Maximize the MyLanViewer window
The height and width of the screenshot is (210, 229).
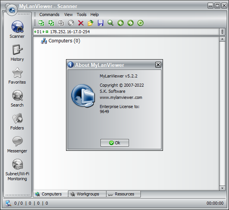(217, 6)
